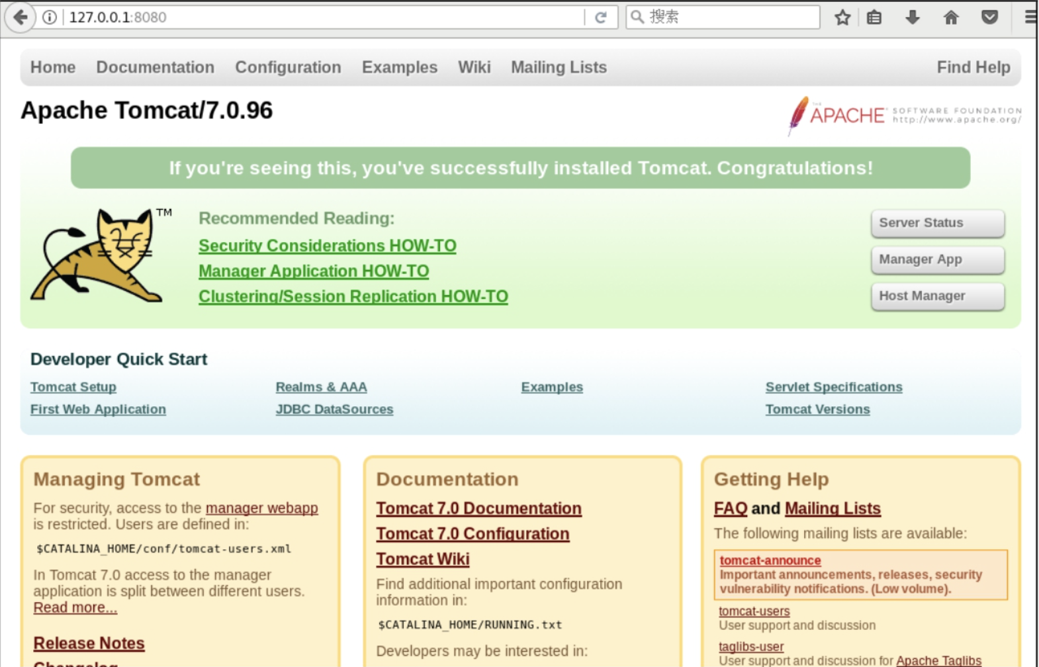
Task: Click the Recommended Reading: label
Action: [296, 218]
